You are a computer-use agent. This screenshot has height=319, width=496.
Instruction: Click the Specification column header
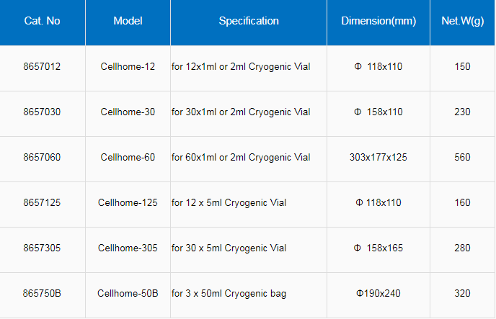pyautogui.click(x=249, y=21)
